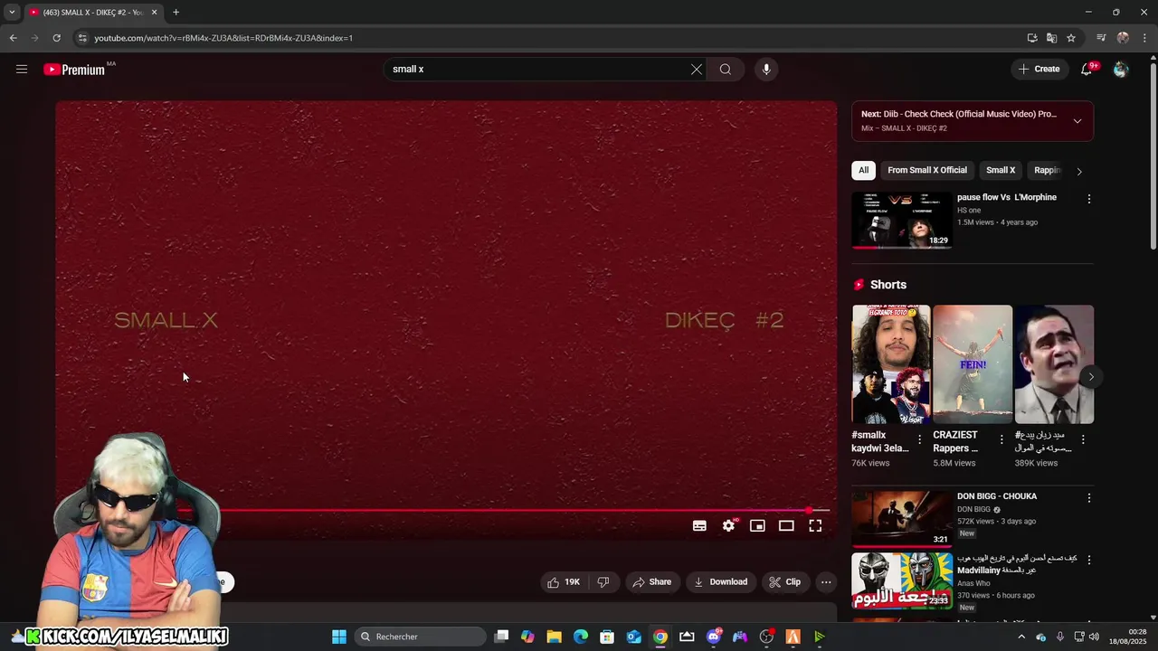
Task: Open #smallx kaydwi short thumbnail
Action: coord(890,364)
